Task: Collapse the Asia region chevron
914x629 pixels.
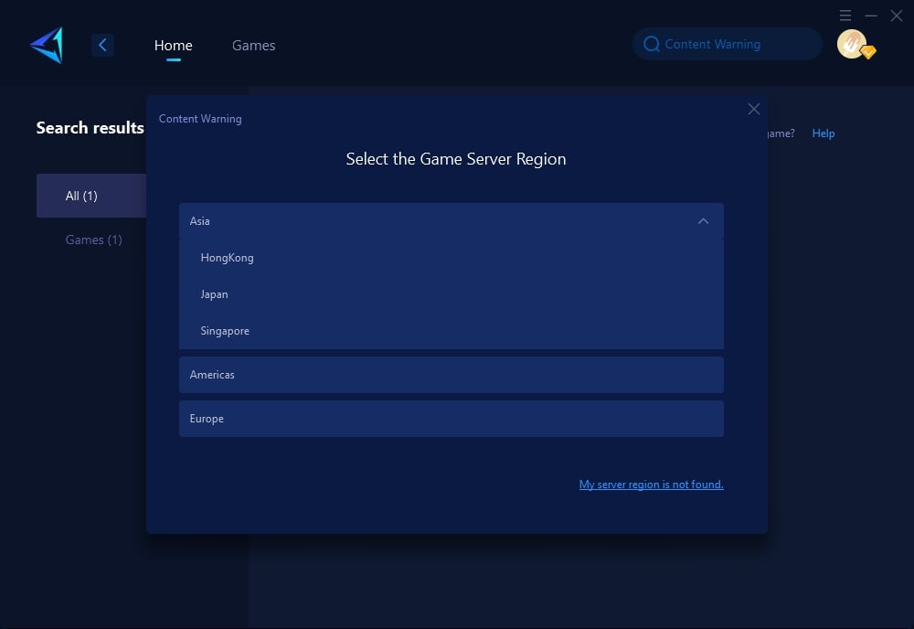Action: (x=703, y=221)
